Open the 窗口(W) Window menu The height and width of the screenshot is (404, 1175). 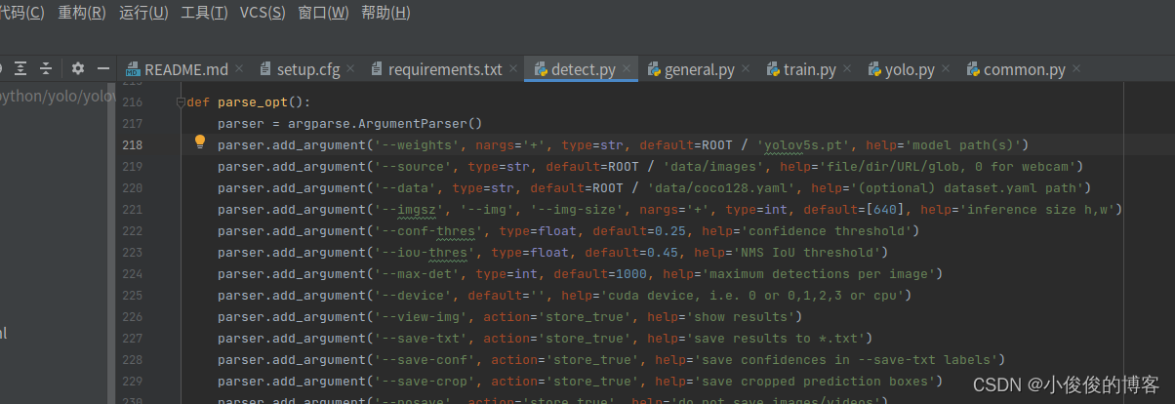323,13
